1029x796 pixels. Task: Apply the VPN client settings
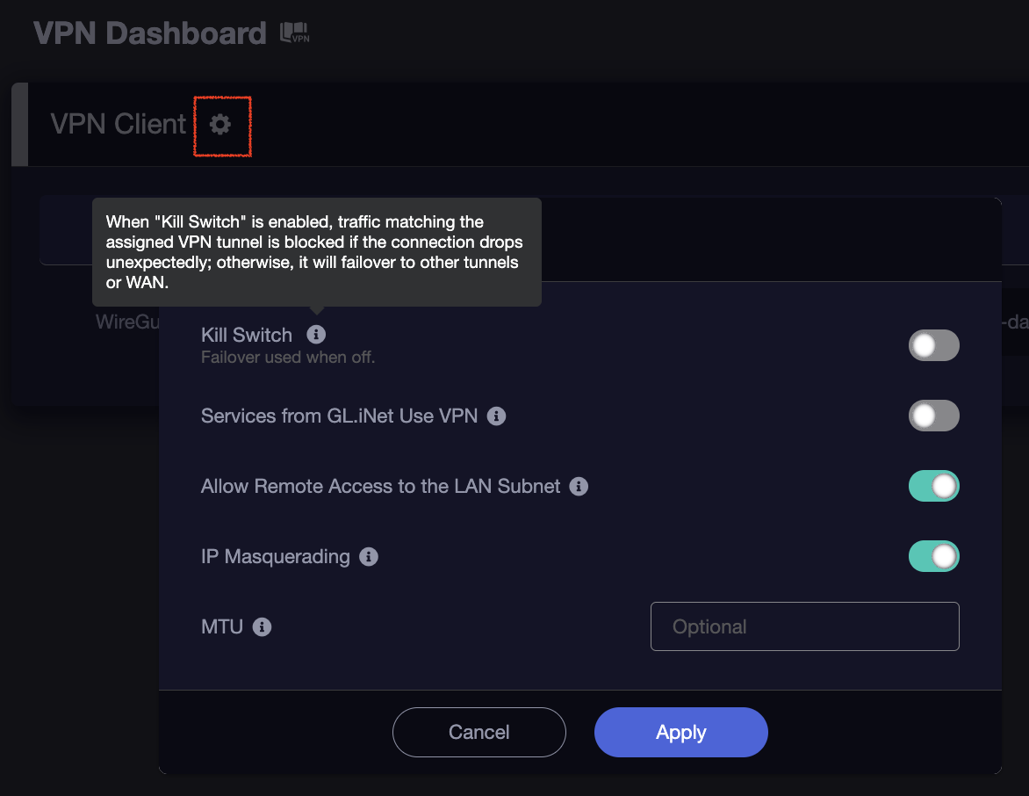point(681,732)
